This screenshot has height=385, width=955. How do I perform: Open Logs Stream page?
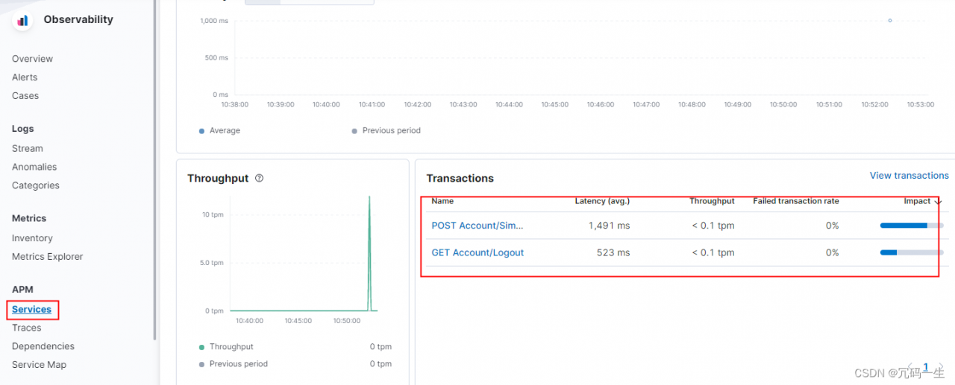[28, 148]
